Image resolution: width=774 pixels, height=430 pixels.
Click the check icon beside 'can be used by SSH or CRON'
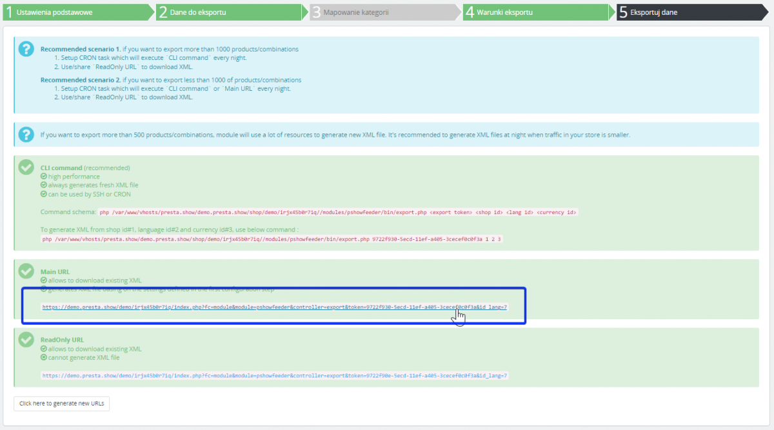click(43, 194)
